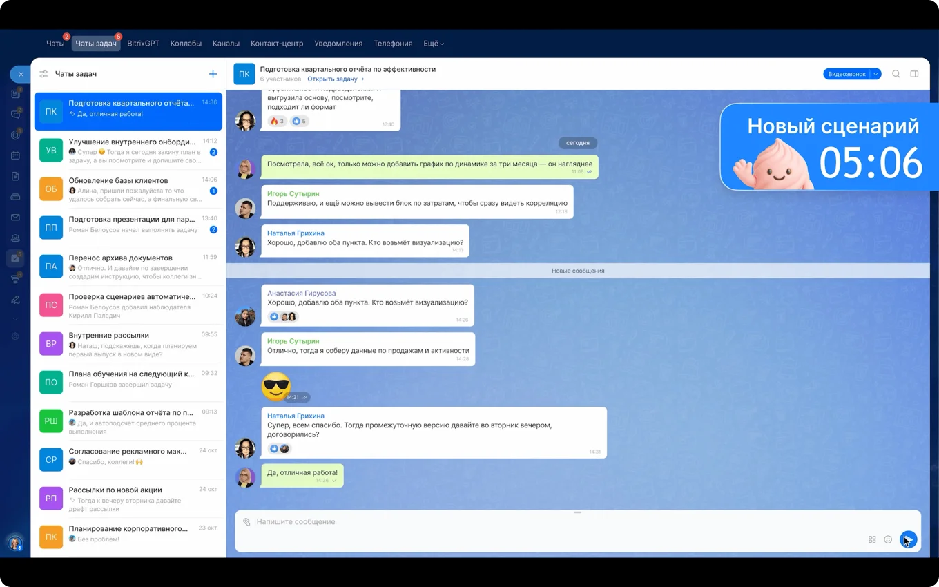The height and width of the screenshot is (587, 939).
Task: Expand the Видеозвонок dropdown arrow
Action: (875, 74)
